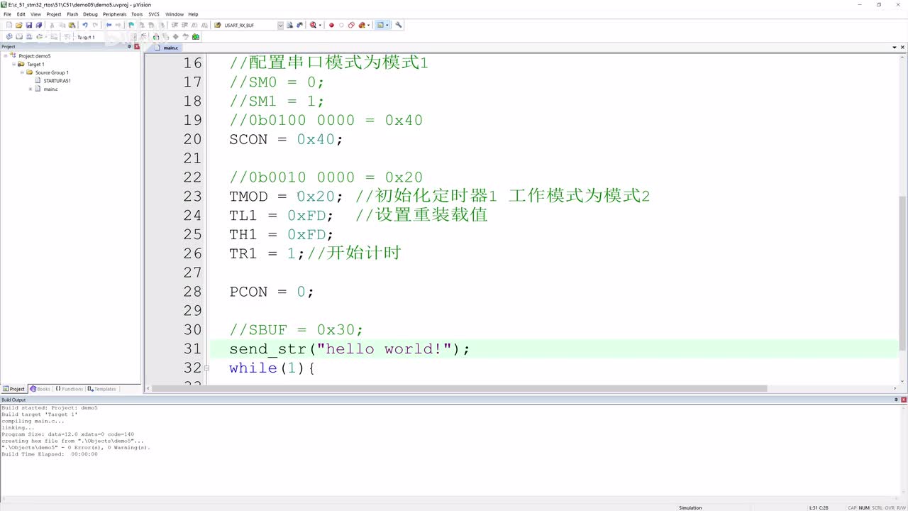Close the main.c editor tab area
This screenshot has width=908, height=511.
(x=903, y=48)
